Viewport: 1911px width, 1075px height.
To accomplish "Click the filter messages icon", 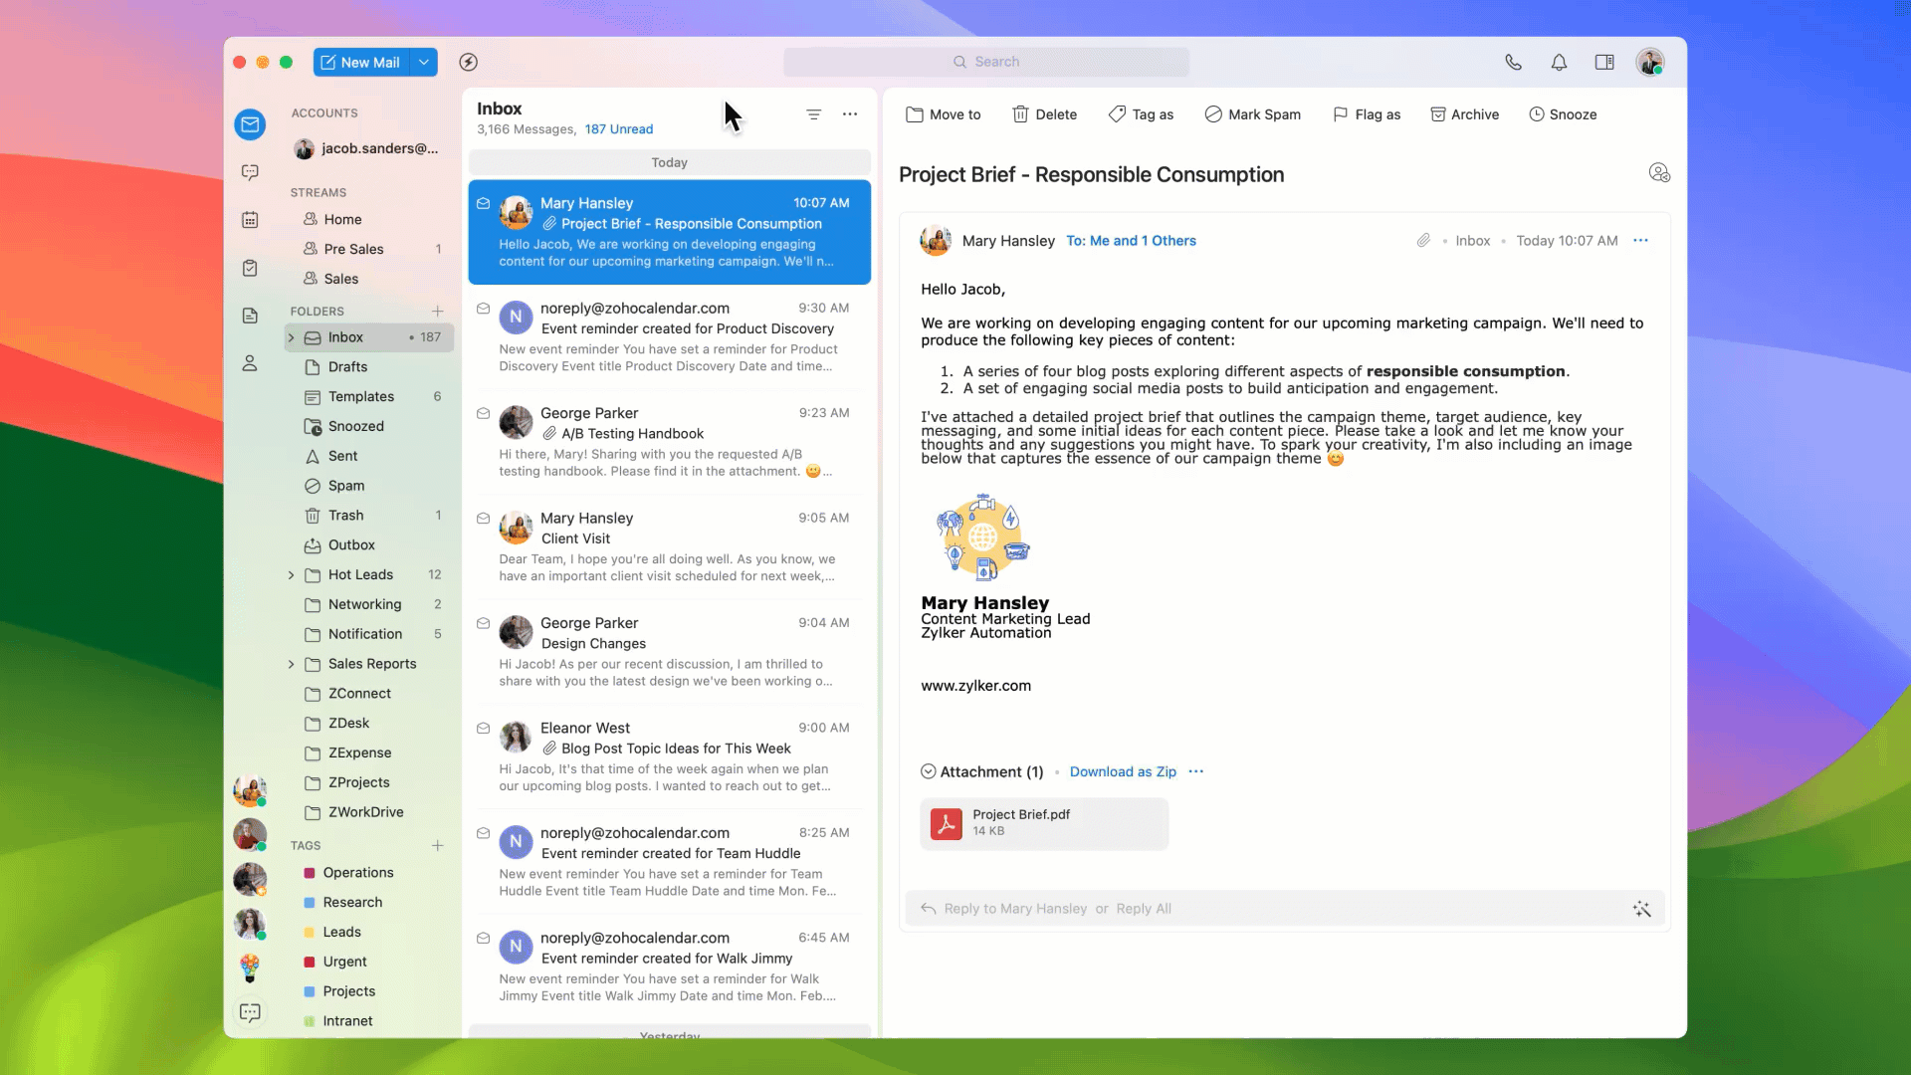I will pos(813,114).
